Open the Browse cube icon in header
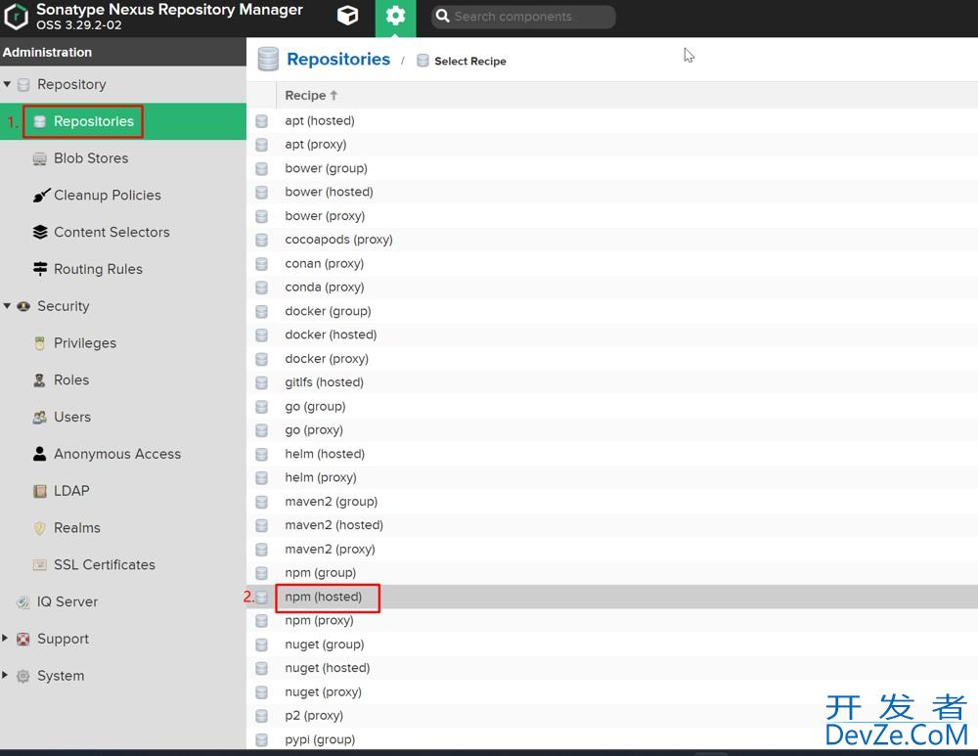This screenshot has width=978, height=756. click(x=347, y=16)
